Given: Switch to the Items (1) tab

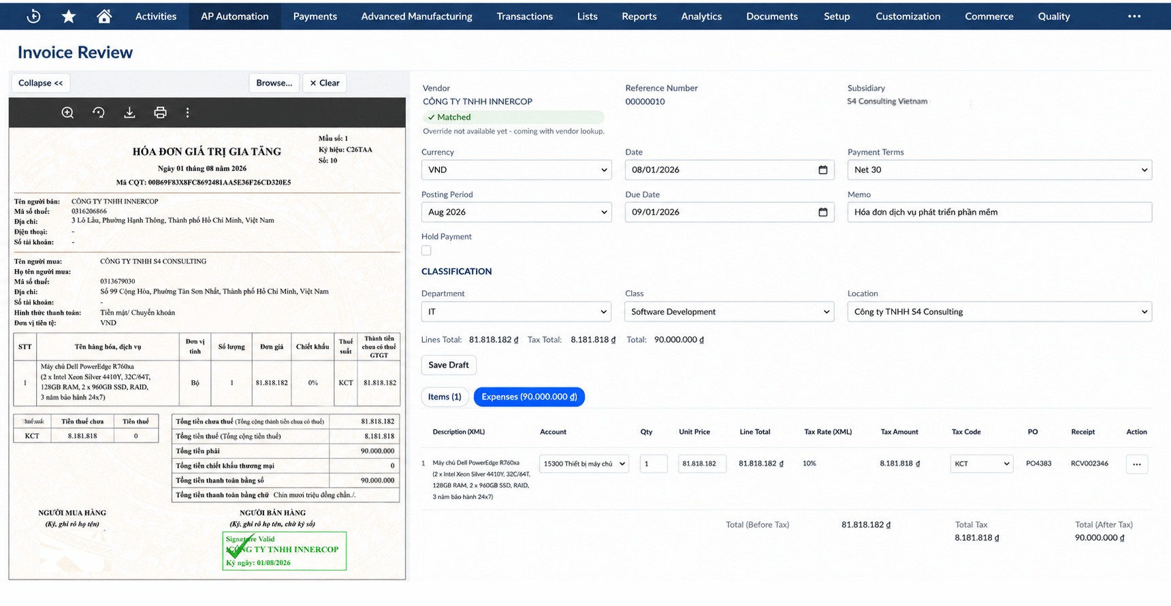Looking at the screenshot, I should [445, 397].
